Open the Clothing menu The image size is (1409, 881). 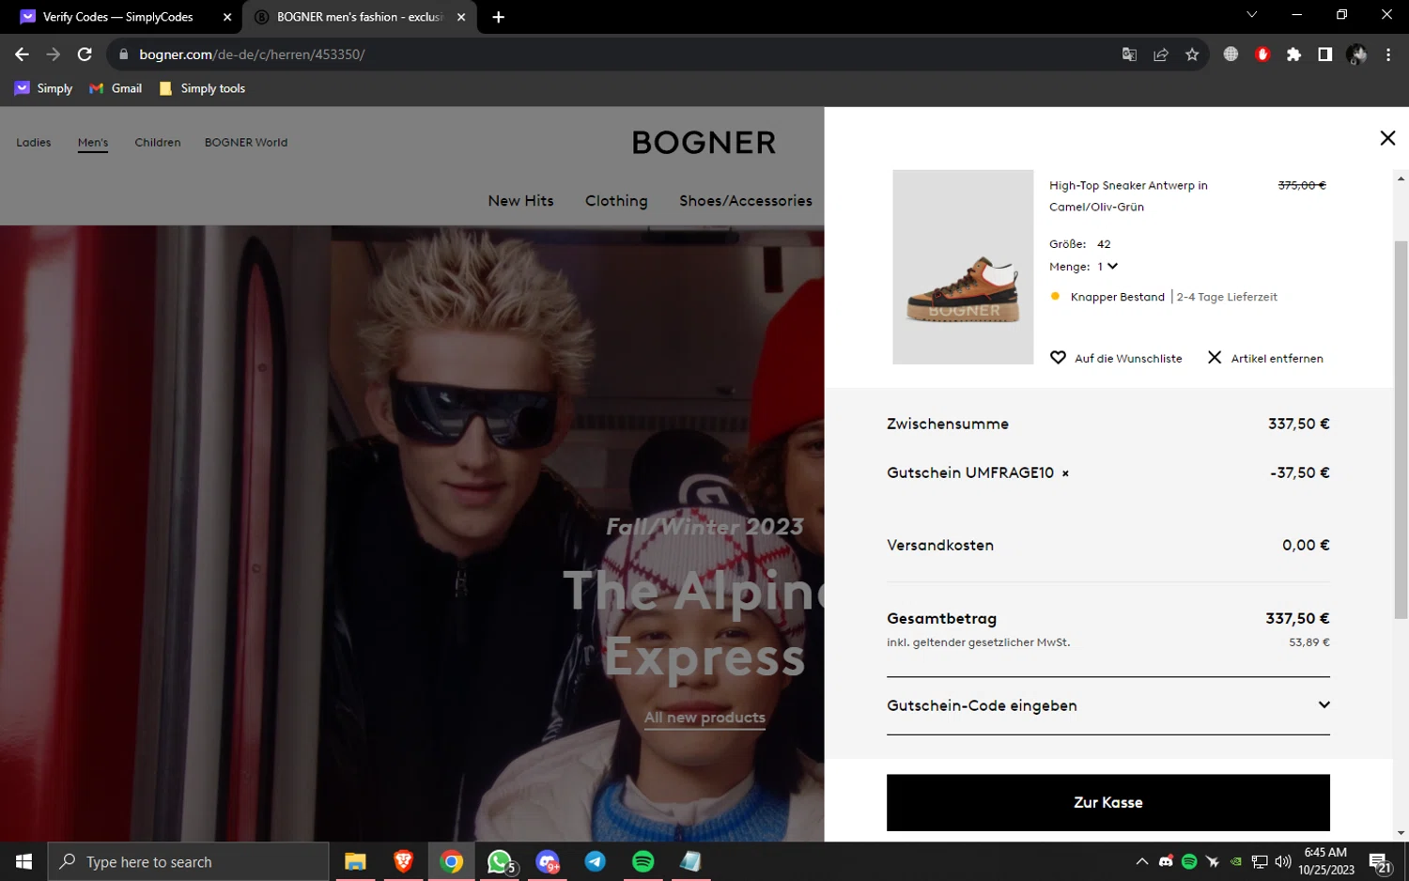pyautogui.click(x=616, y=201)
